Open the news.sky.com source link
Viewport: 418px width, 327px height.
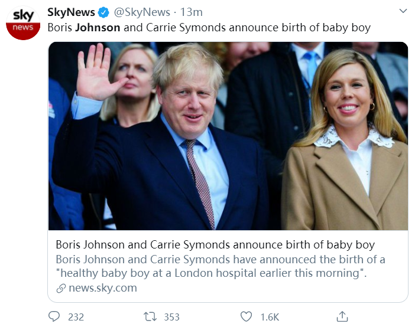tap(102, 288)
